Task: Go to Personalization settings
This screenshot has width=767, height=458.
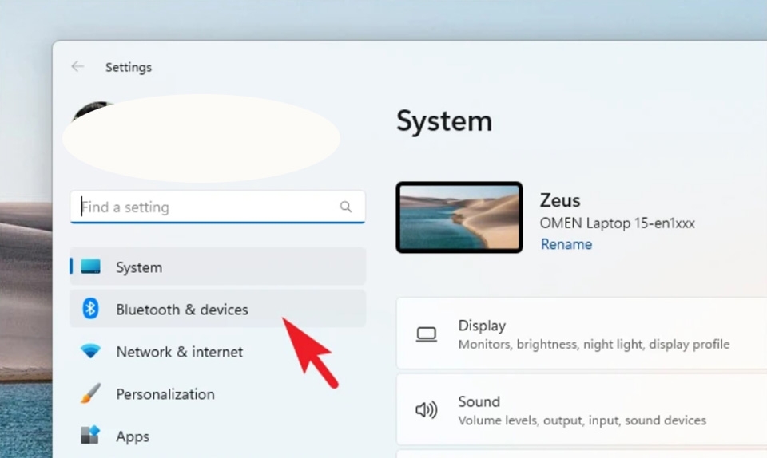Action: [217, 393]
